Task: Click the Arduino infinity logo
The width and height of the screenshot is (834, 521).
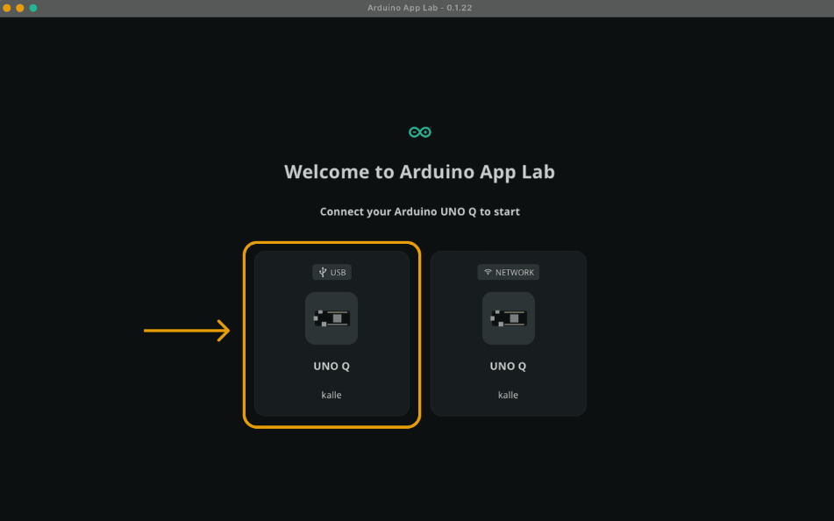Action: tap(419, 132)
